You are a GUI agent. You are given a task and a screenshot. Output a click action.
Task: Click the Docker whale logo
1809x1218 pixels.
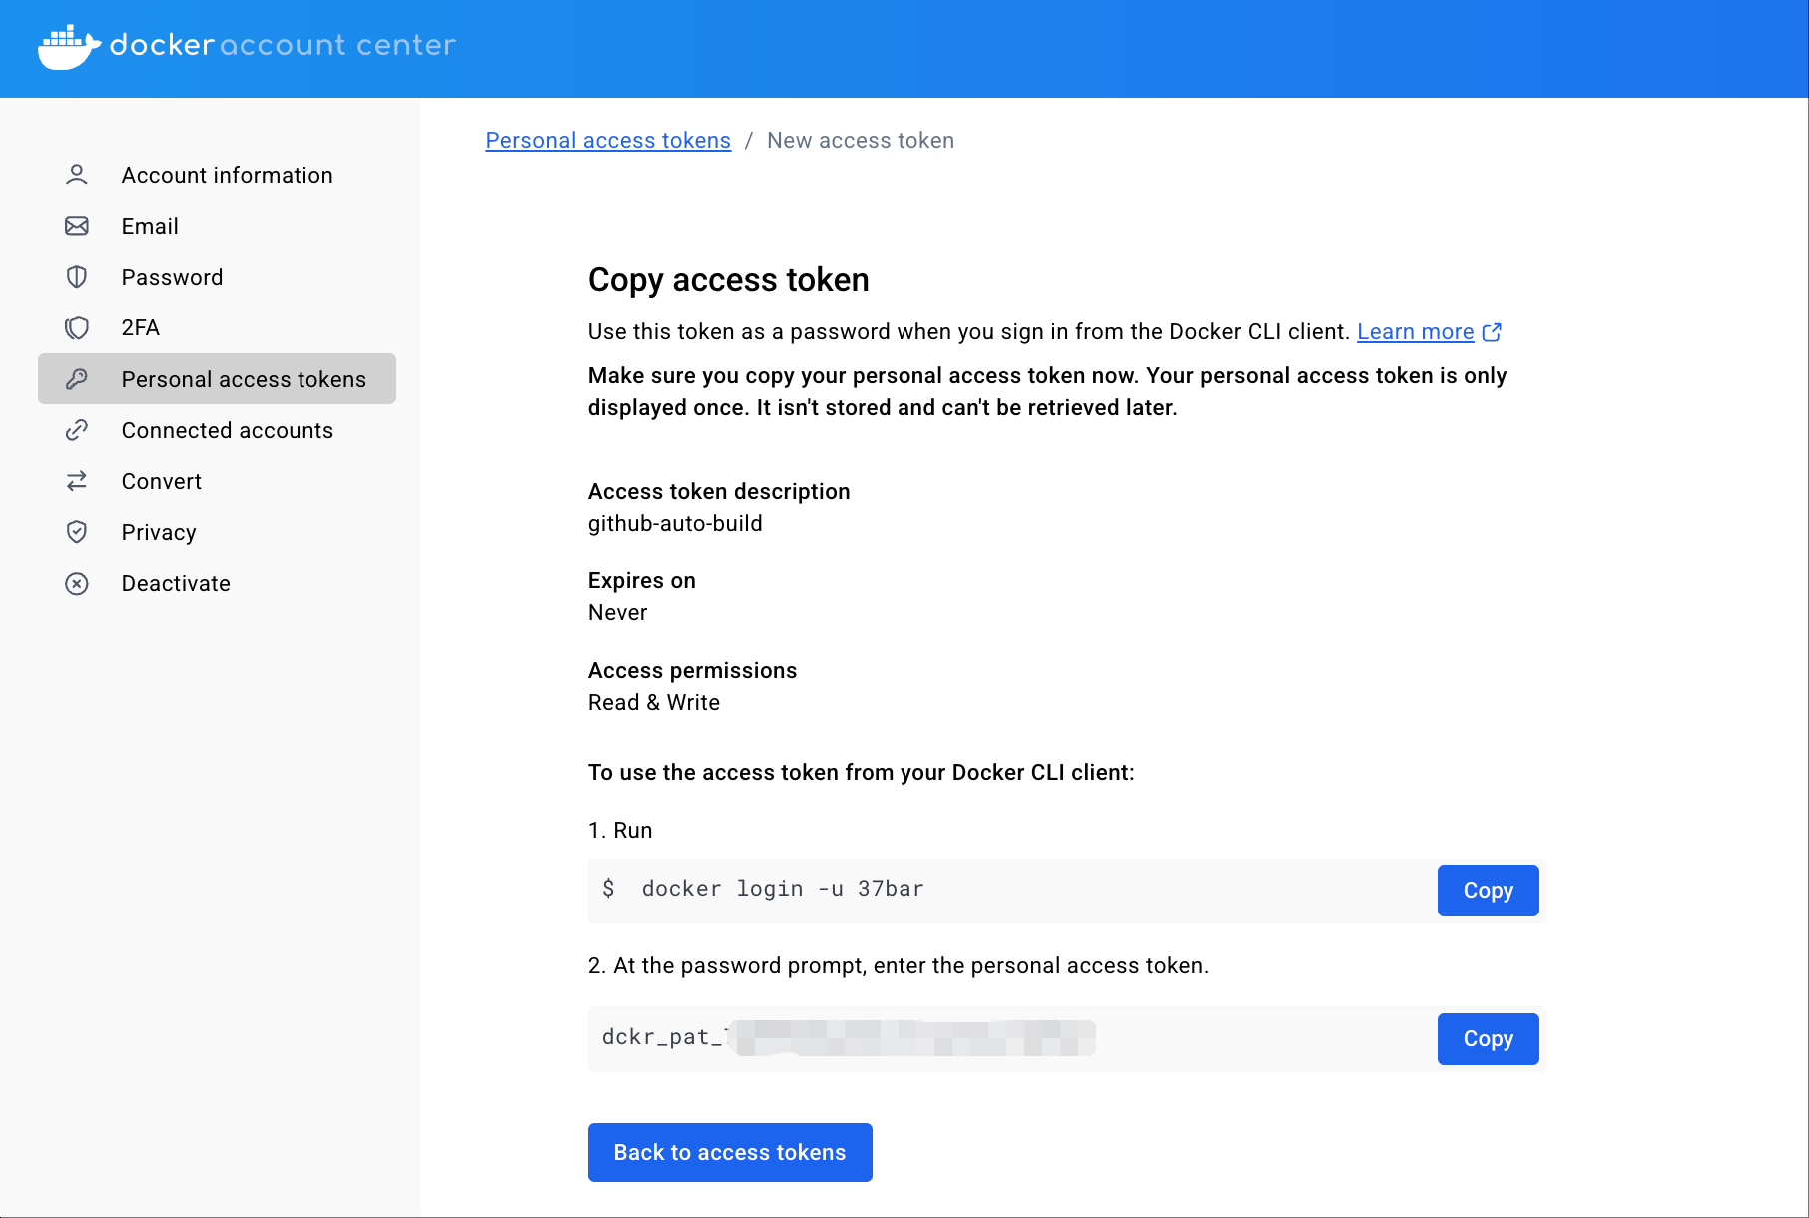tap(69, 46)
